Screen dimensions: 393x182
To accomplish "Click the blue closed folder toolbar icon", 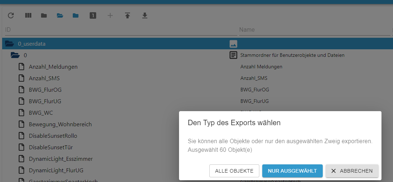I will (x=76, y=16).
